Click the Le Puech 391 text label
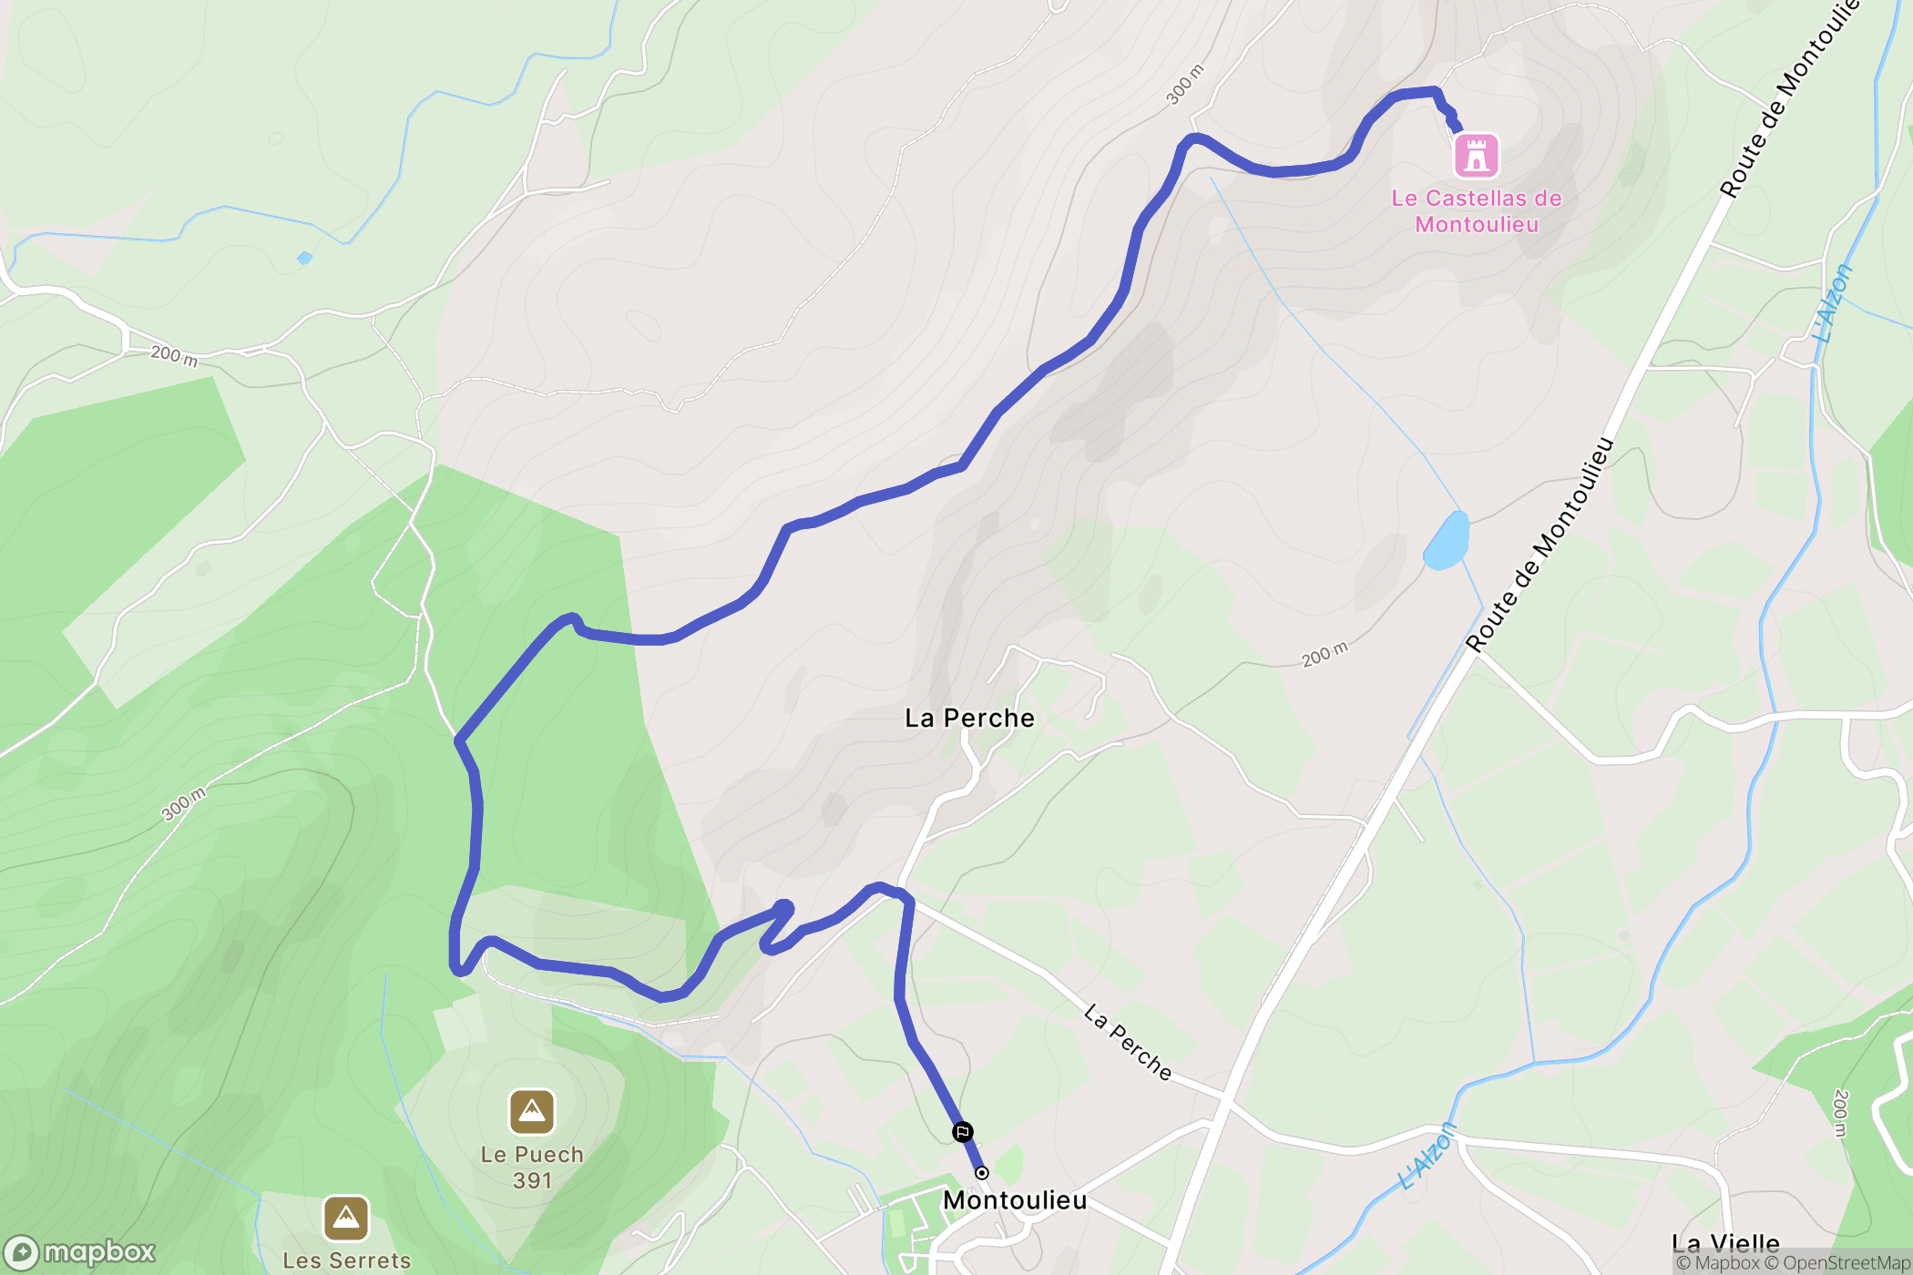 click(x=532, y=1168)
